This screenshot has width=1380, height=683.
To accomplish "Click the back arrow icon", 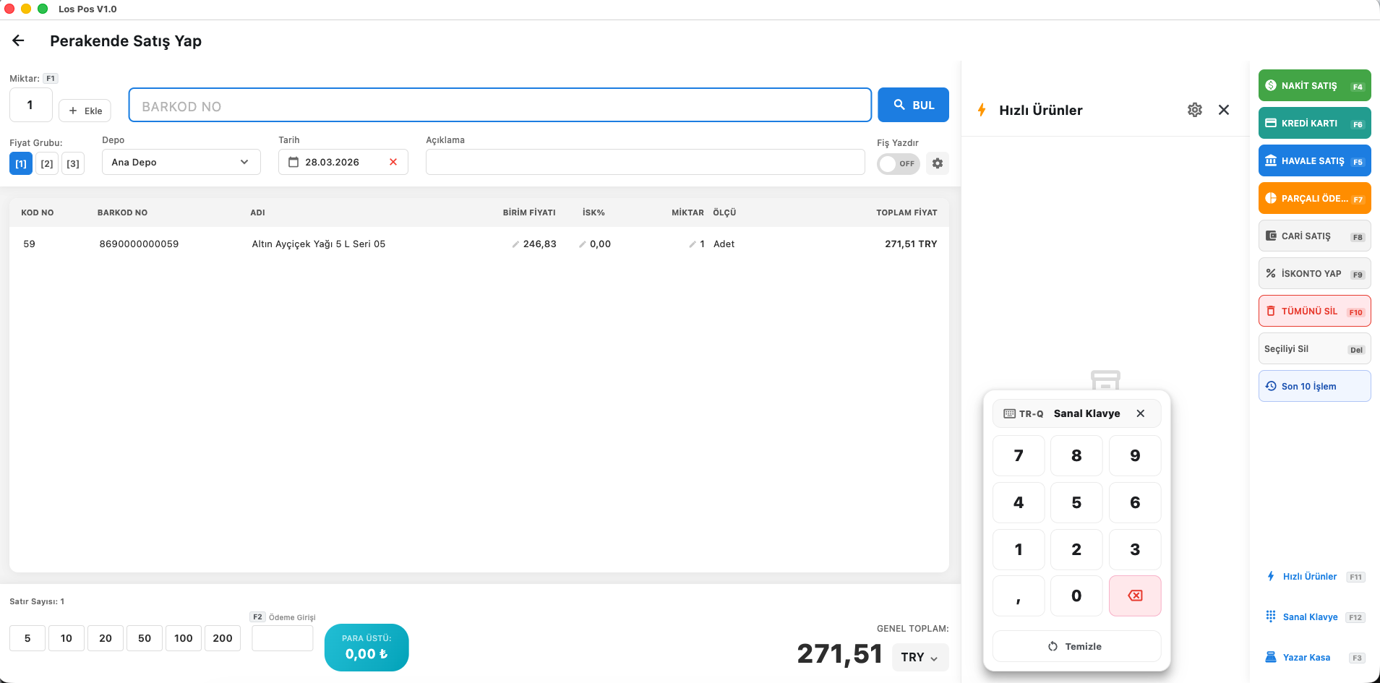I will point(19,41).
